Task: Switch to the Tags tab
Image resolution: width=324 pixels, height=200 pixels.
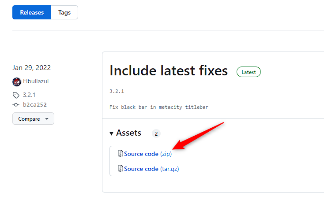Action: coord(64,13)
